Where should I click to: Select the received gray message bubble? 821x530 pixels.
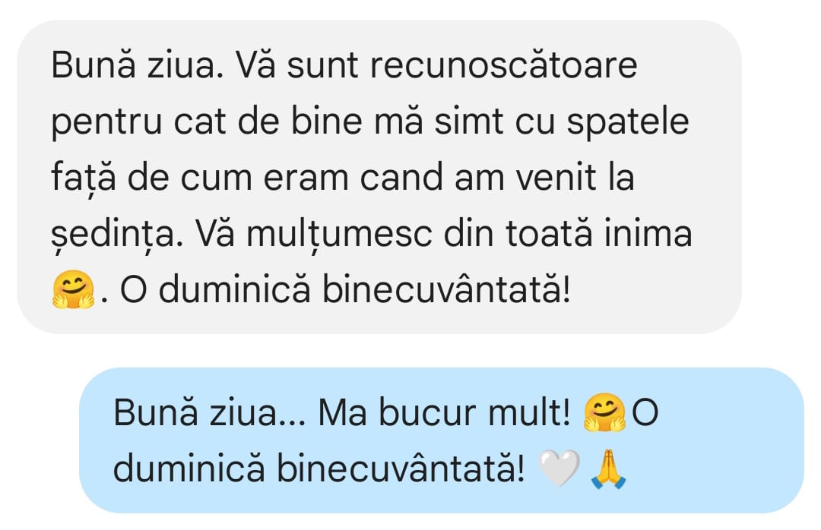379,177
